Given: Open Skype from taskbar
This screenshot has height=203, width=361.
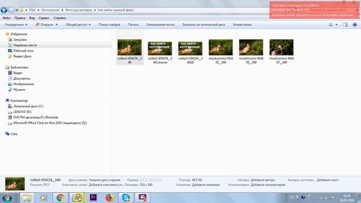Looking at the screenshot, I should click(x=126, y=198).
